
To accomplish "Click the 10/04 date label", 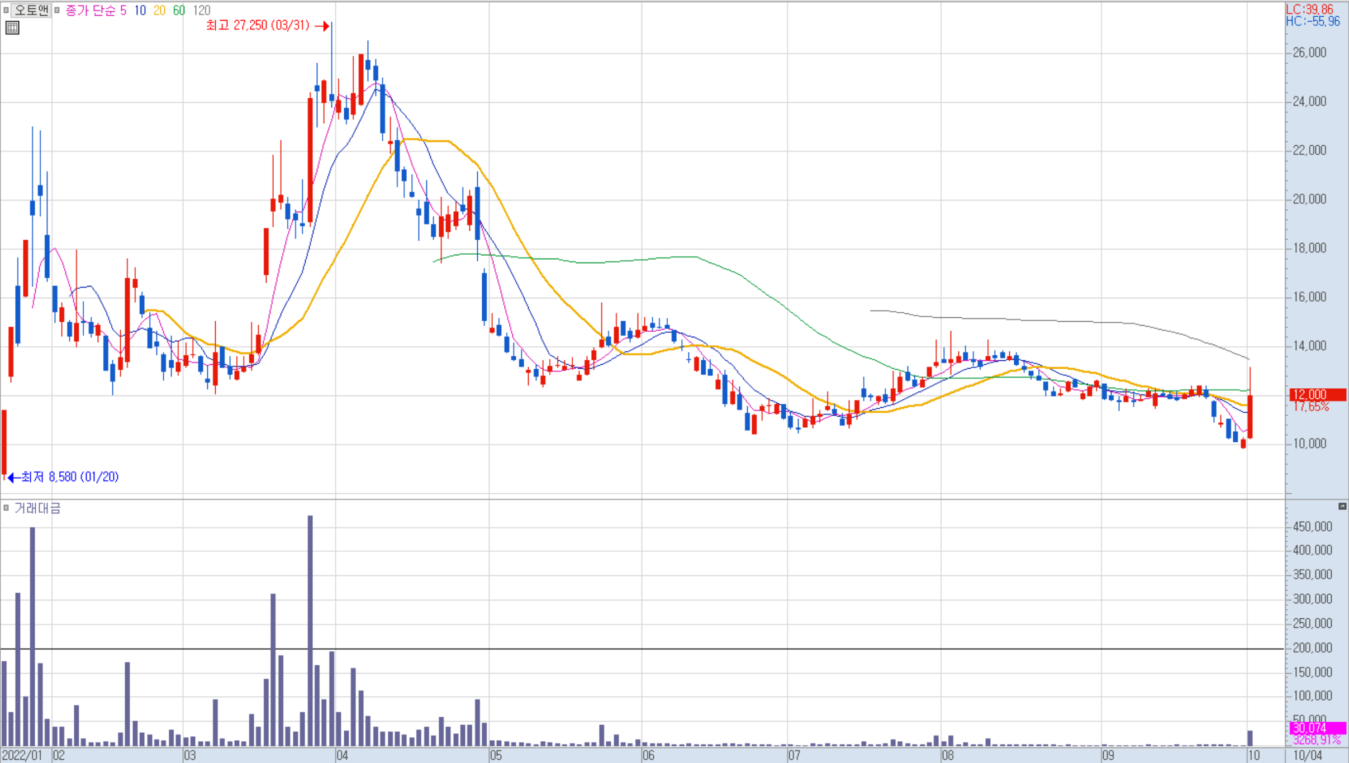I will coord(1308,755).
